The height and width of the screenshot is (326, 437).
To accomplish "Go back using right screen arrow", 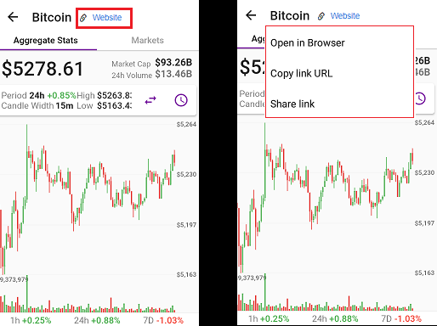I will [x=251, y=15].
